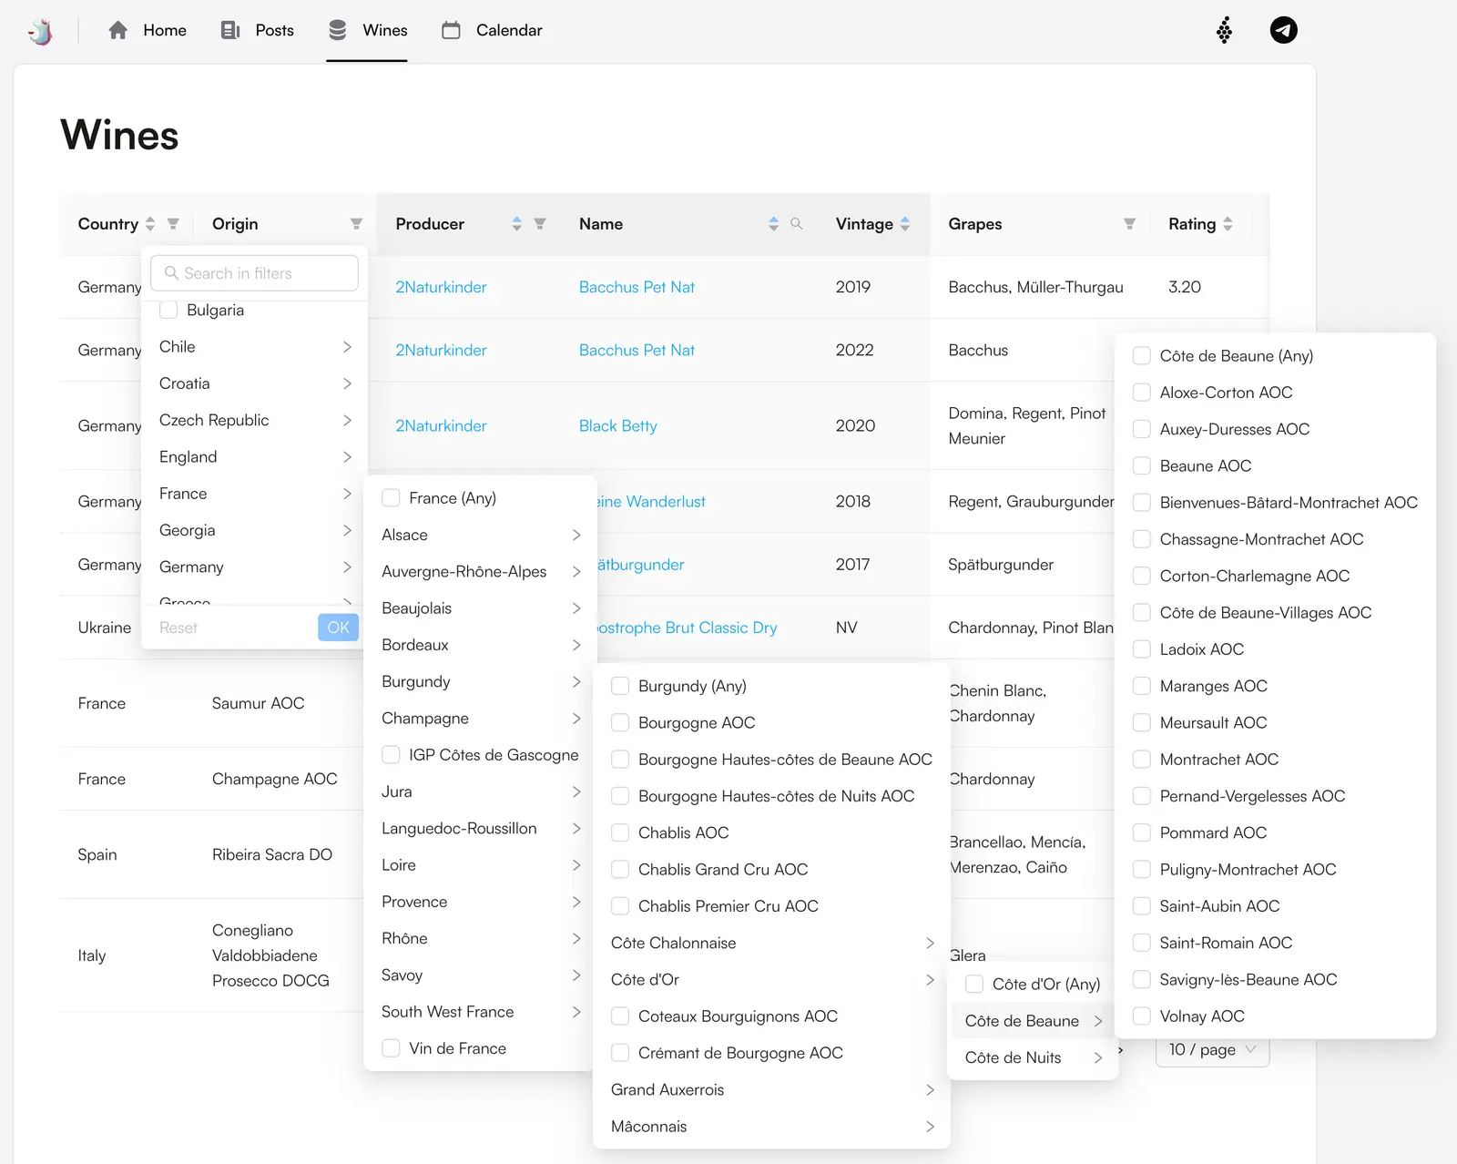Expand the Champagne region submenu
The image size is (1457, 1164).
pos(480,719)
